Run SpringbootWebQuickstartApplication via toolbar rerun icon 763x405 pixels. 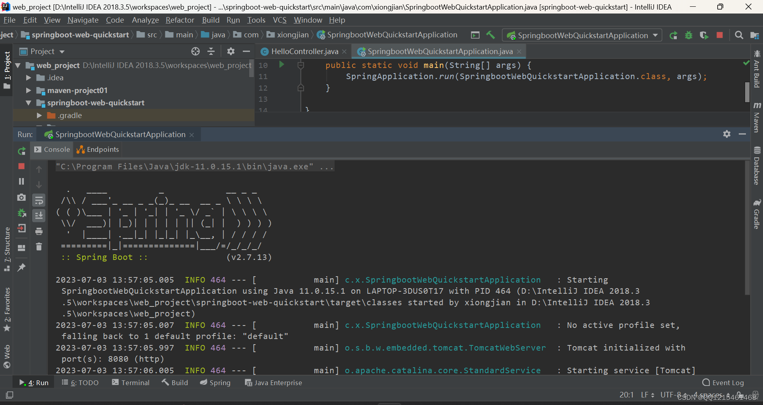coord(673,35)
